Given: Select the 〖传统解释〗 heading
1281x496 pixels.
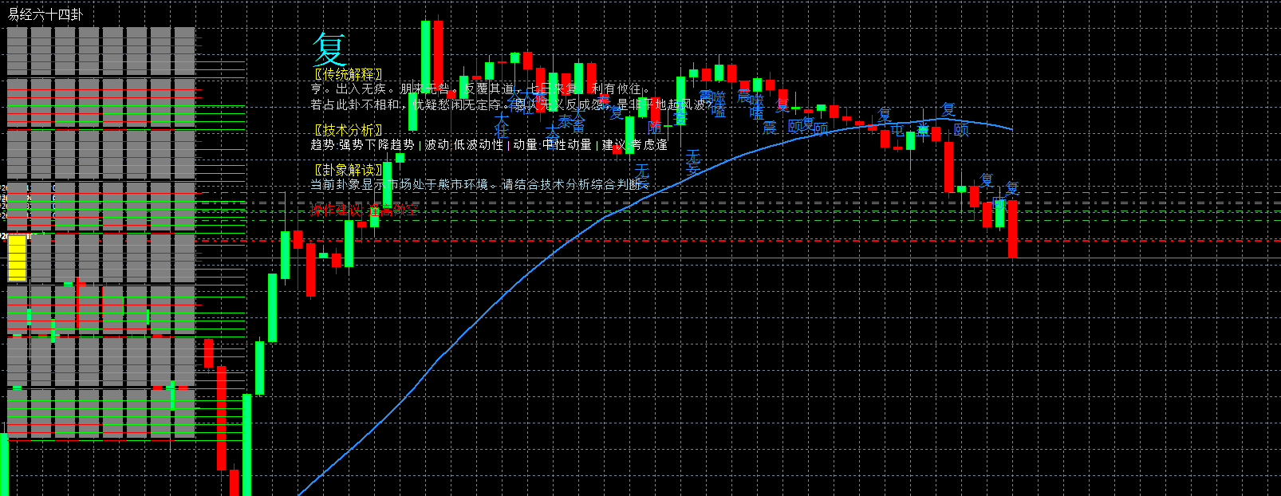Looking at the screenshot, I should [x=349, y=74].
